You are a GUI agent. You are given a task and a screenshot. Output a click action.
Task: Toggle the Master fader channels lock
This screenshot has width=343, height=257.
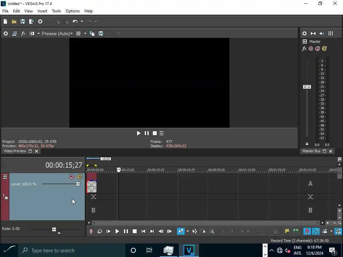point(307,144)
